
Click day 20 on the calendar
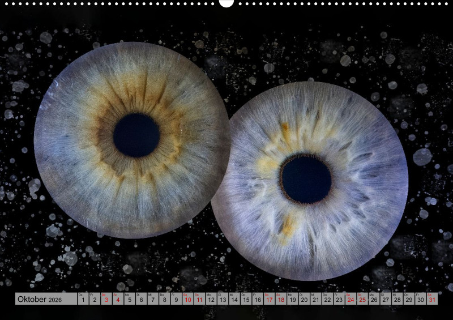pos(304,299)
